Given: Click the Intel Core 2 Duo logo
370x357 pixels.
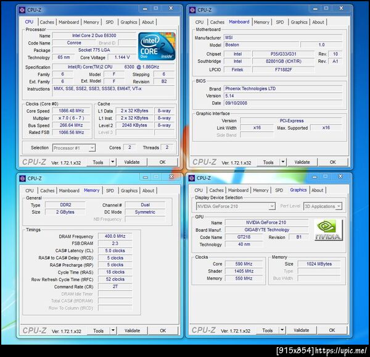Looking at the screenshot, I should [x=157, y=46].
